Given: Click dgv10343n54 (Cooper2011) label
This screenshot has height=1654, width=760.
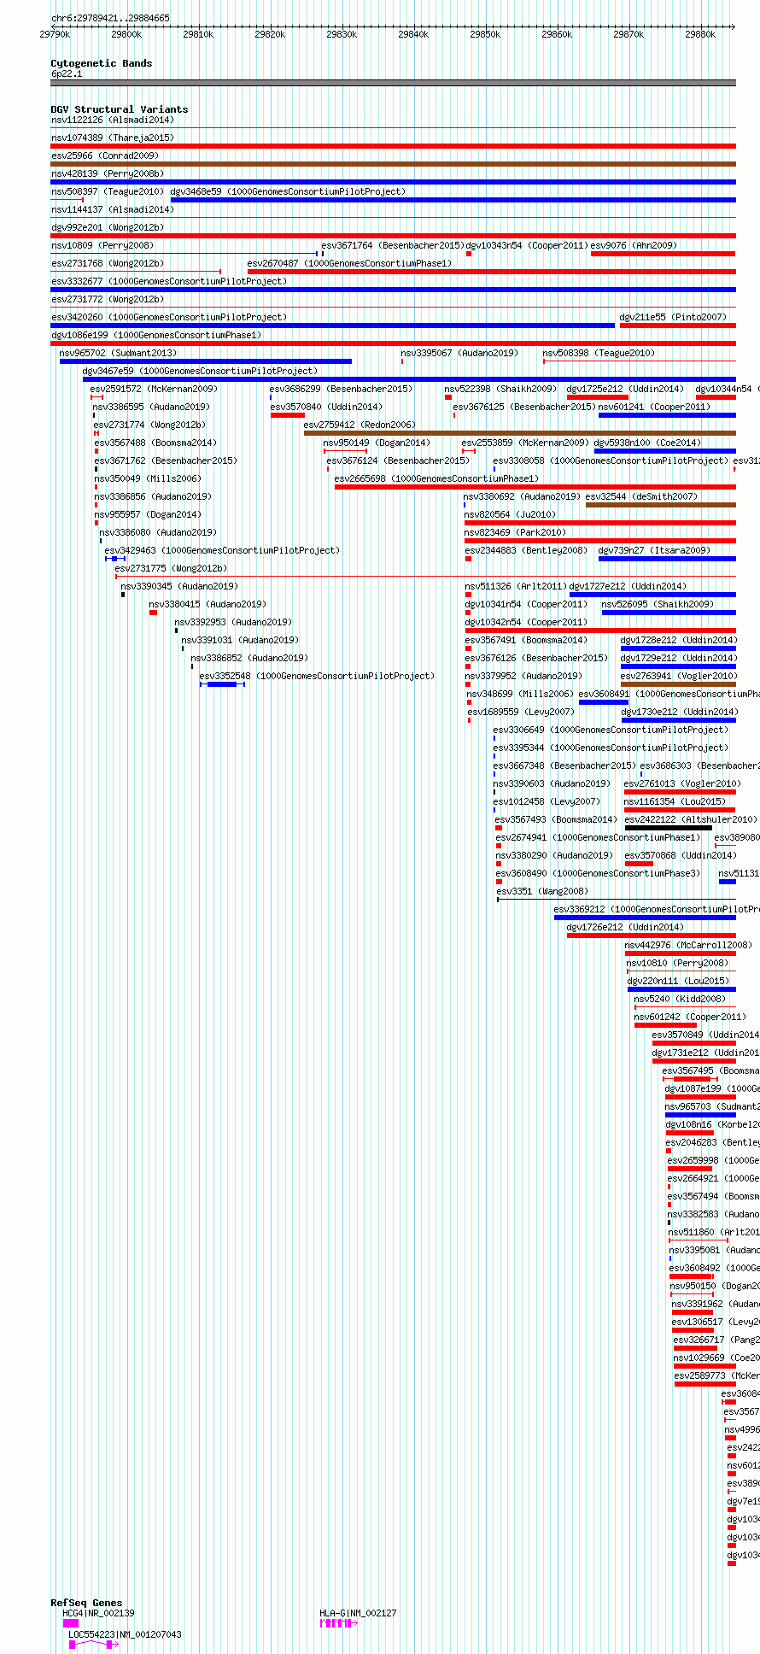Looking at the screenshot, I should coord(527,245).
